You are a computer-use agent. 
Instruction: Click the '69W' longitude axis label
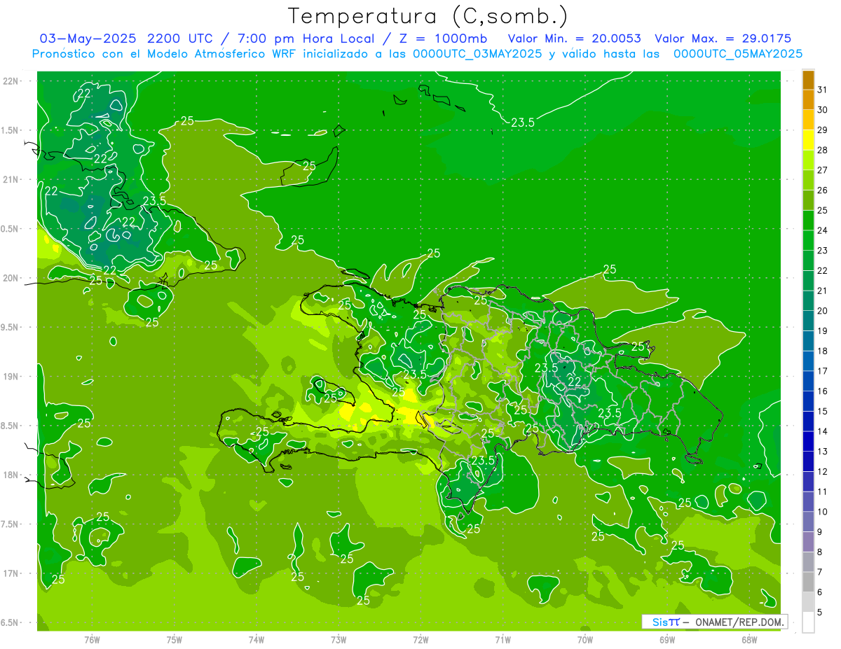click(667, 639)
